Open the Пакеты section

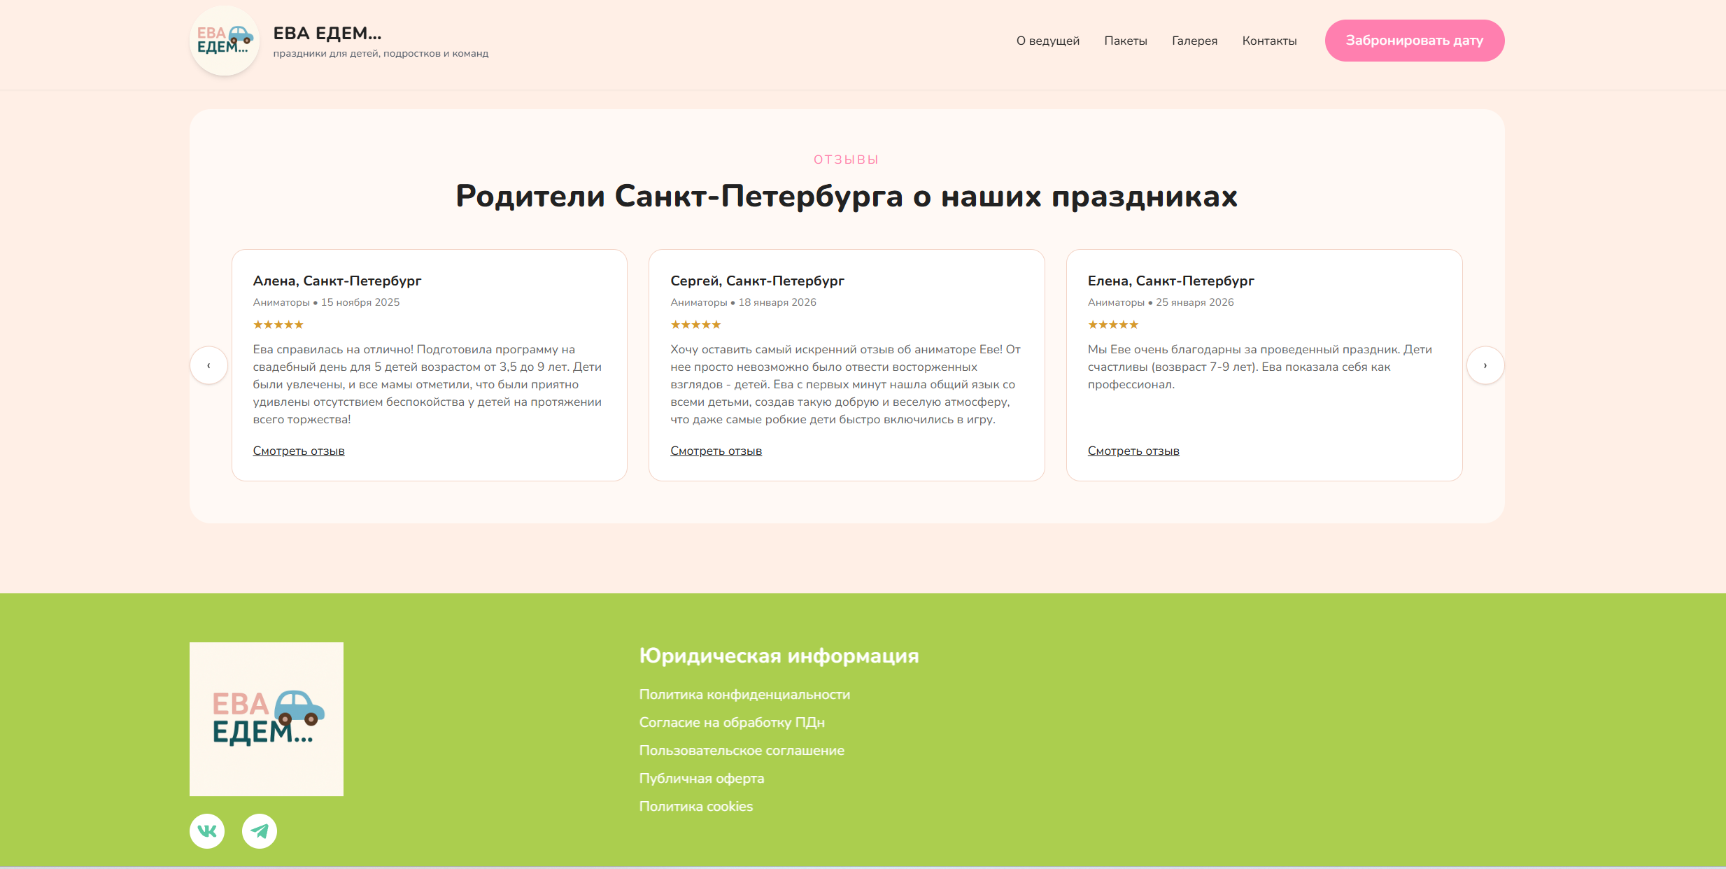point(1125,40)
